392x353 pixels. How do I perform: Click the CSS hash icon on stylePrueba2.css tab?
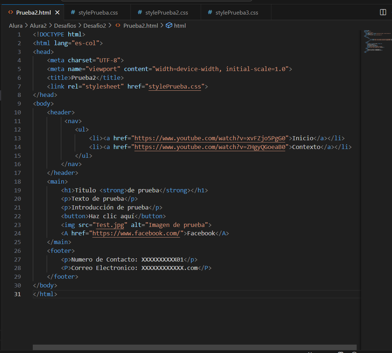pyautogui.click(x=140, y=12)
